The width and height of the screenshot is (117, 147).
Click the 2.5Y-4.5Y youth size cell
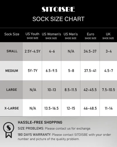coord(32,51)
